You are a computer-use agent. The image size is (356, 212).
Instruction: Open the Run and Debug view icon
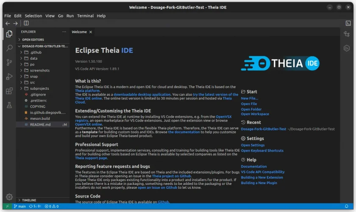(9, 77)
